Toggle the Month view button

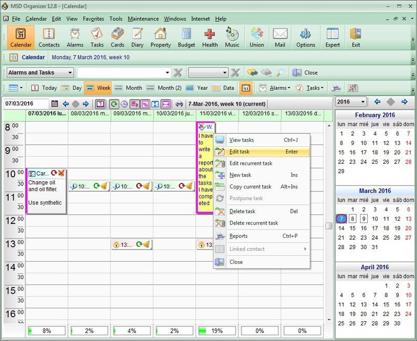pyautogui.click(x=128, y=88)
